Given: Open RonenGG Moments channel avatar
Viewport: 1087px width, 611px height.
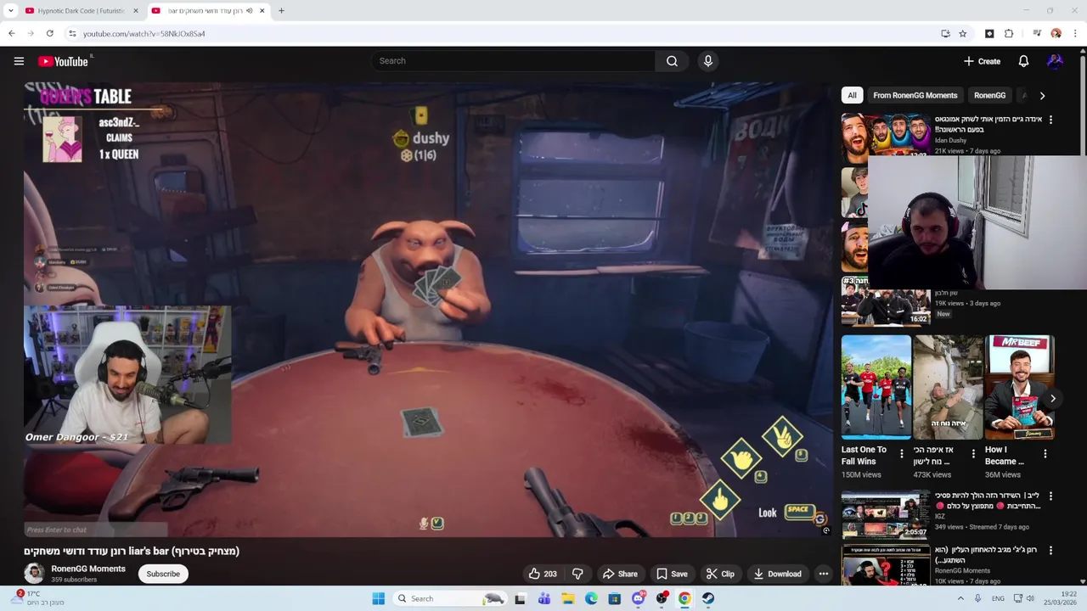Looking at the screenshot, I should pyautogui.click(x=34, y=573).
